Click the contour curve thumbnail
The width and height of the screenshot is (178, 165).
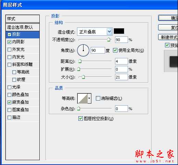click(x=82, y=98)
